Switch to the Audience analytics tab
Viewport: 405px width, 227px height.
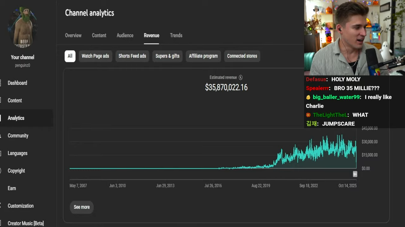pyautogui.click(x=125, y=35)
